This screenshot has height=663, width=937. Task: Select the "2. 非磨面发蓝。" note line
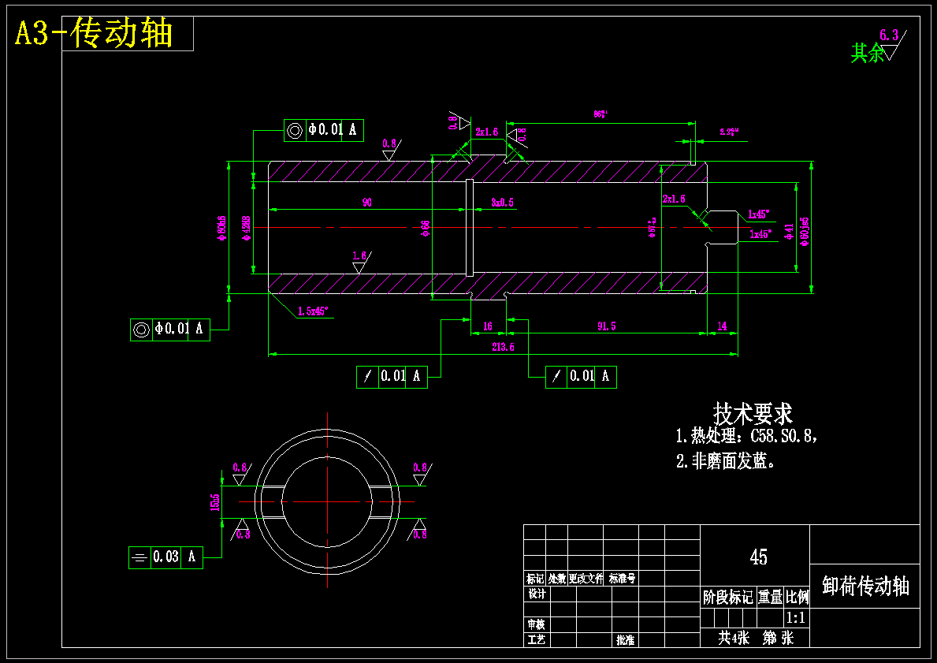coord(726,461)
